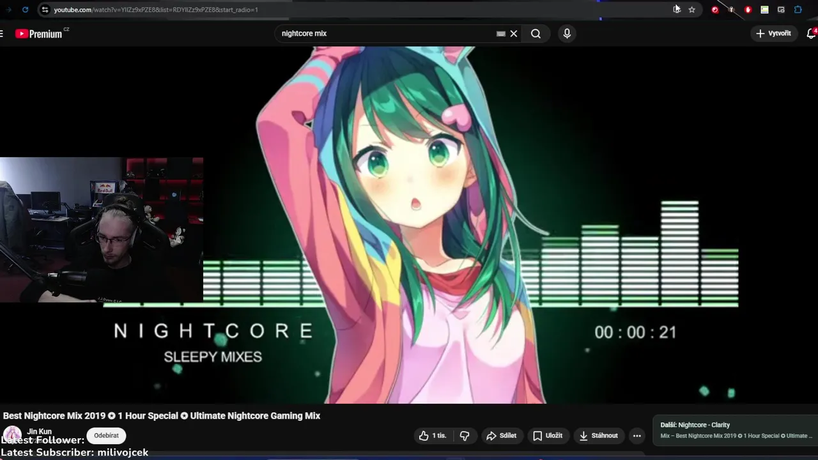Open the Jin Kun channel avatar
This screenshot has width=818, height=460.
[12, 434]
